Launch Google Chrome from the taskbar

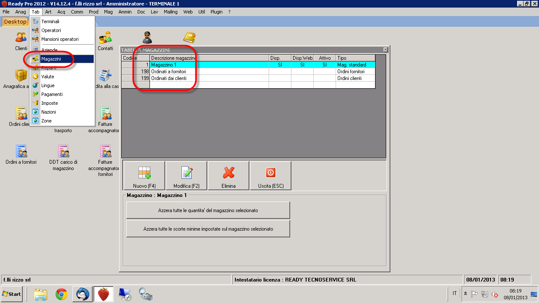coord(61,294)
